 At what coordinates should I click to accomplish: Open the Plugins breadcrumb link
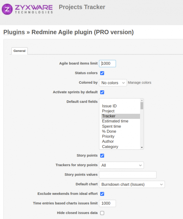coord(14,32)
